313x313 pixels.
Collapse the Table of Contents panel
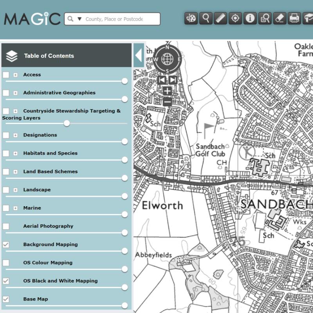138,56
